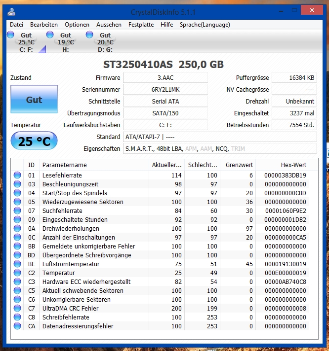The image size is (329, 351).
Task: Click the disk title ST3250410AS 250,0 GB
Action: 164,65
